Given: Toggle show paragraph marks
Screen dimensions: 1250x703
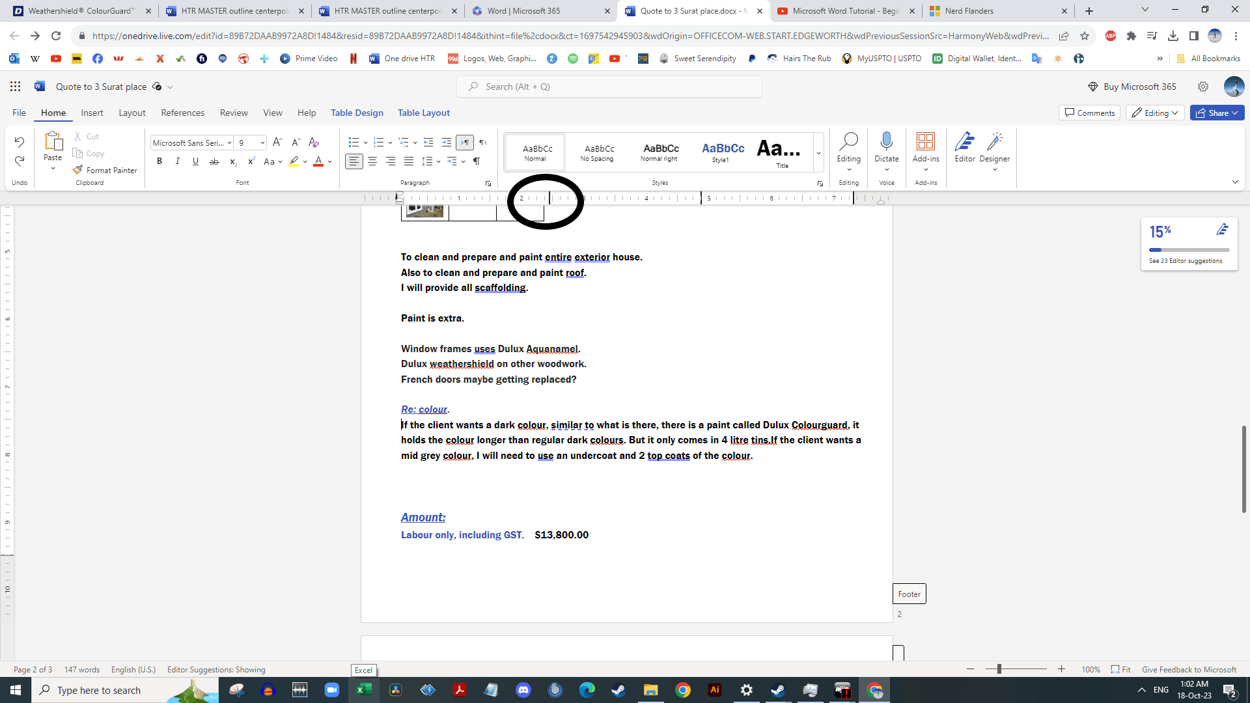Looking at the screenshot, I should pyautogui.click(x=477, y=161).
